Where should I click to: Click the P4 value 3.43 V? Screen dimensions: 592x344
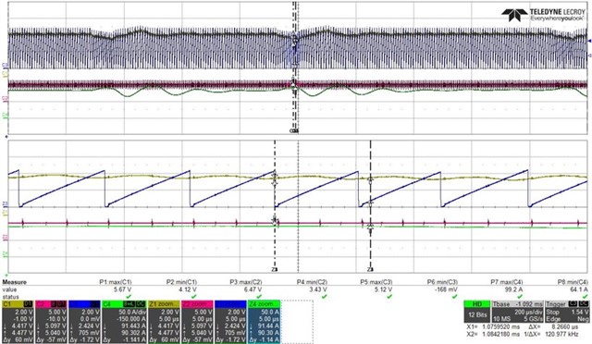pos(318,289)
